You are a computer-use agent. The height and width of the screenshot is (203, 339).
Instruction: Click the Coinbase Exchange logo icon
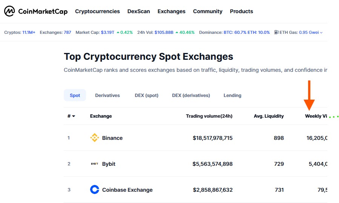pyautogui.click(x=95, y=190)
